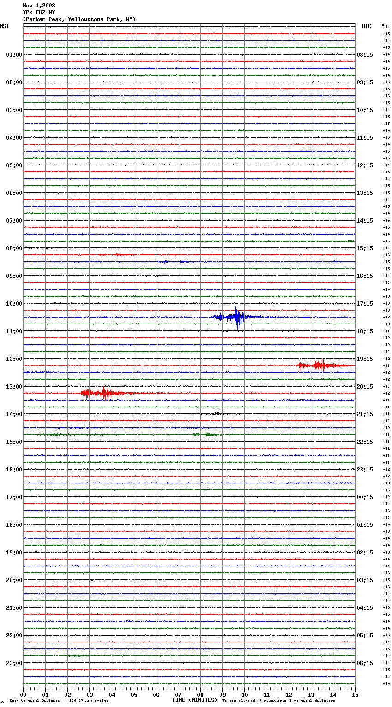This screenshot has height=707, width=392.
Task: Click the UTC label '17:15'
Action: [365, 304]
